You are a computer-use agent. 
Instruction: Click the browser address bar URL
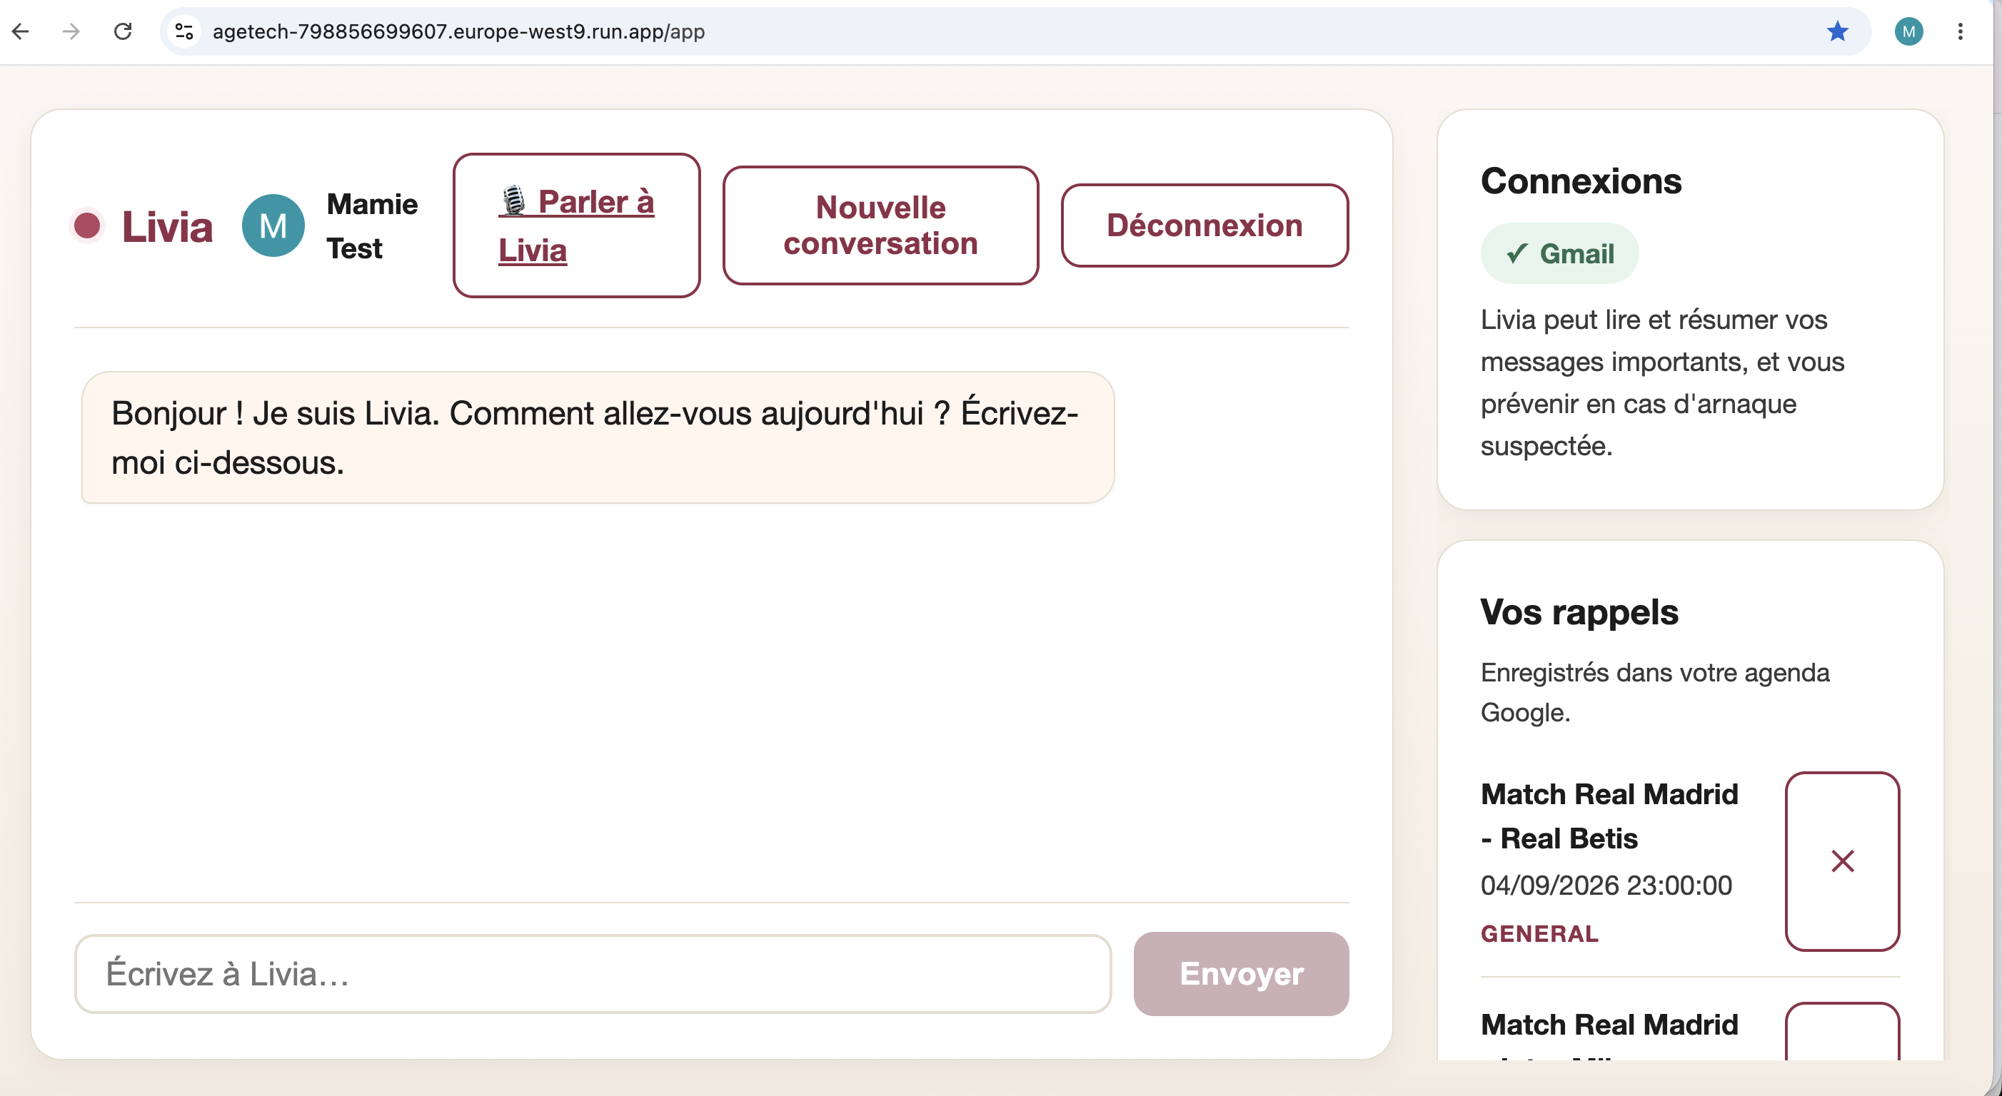[458, 31]
